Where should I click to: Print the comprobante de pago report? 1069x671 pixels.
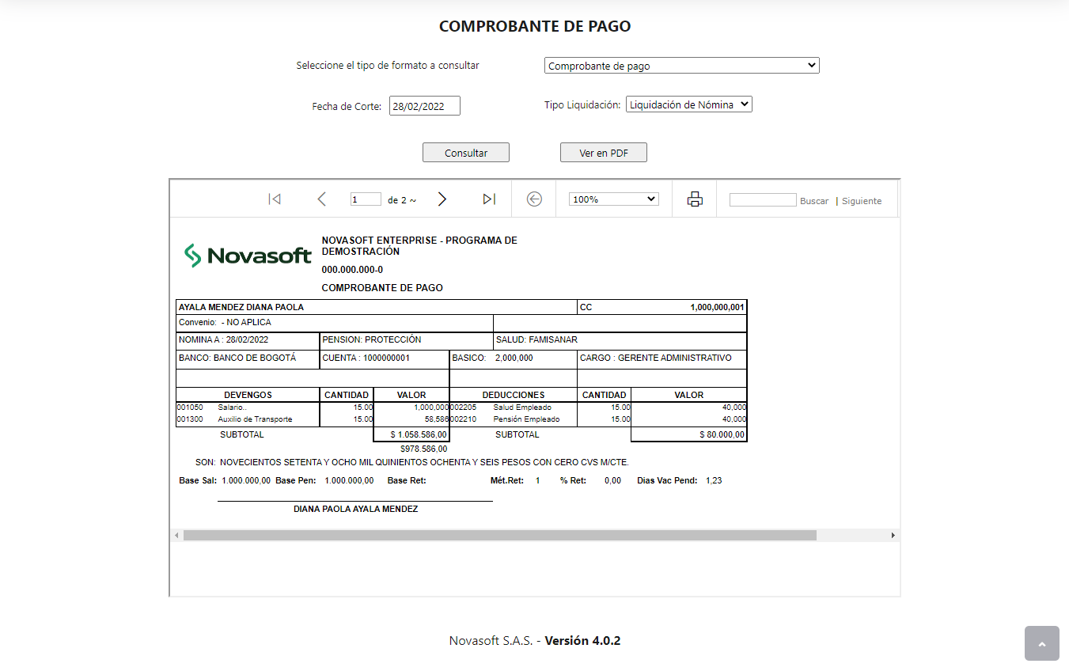(694, 199)
